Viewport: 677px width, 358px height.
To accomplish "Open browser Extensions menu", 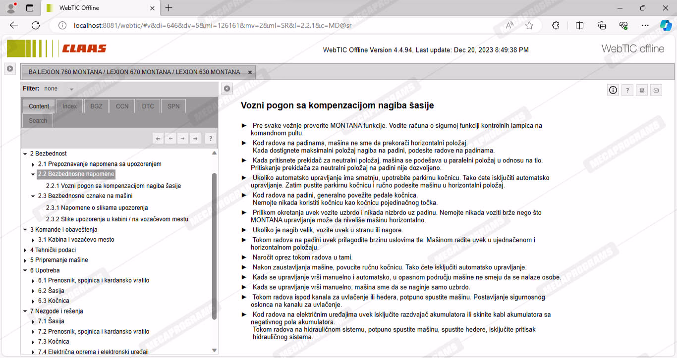I will (x=556, y=25).
